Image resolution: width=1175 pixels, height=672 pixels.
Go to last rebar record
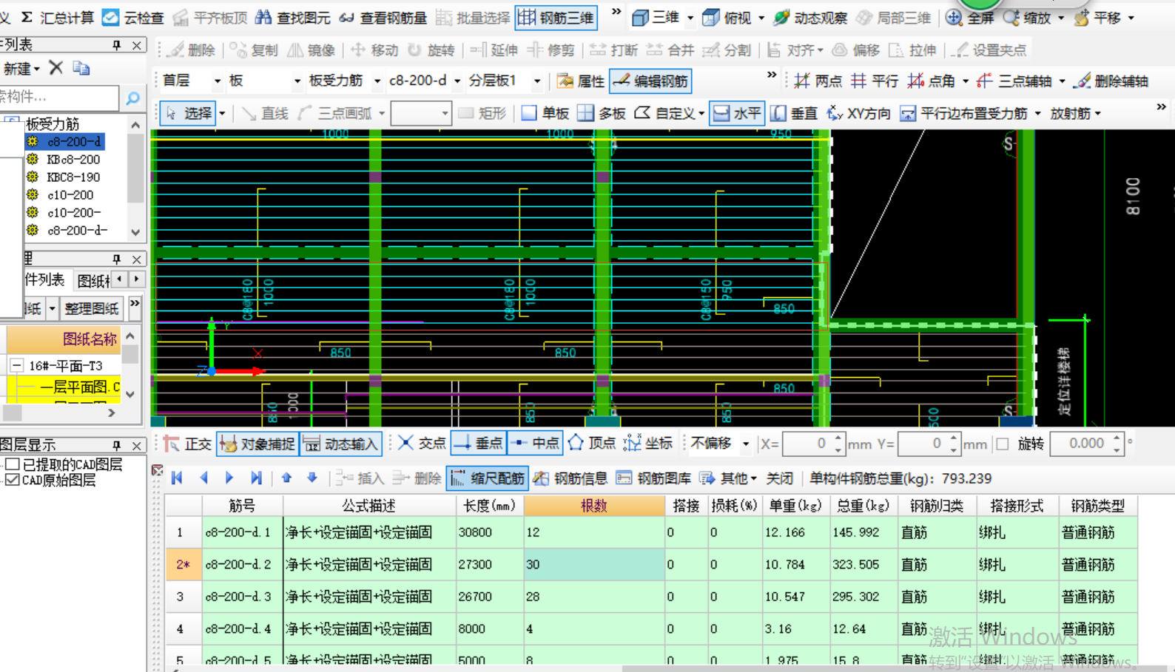(x=256, y=478)
